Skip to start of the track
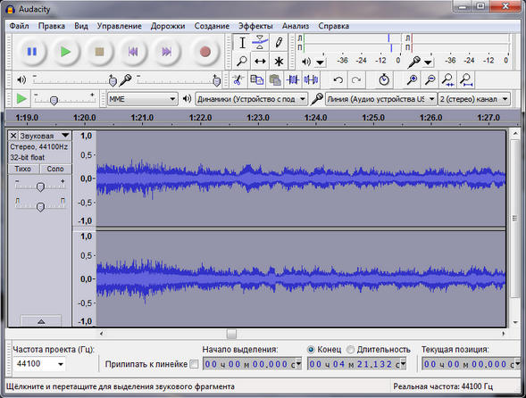Image resolution: width=526 pixels, height=398 pixels. coord(133,52)
